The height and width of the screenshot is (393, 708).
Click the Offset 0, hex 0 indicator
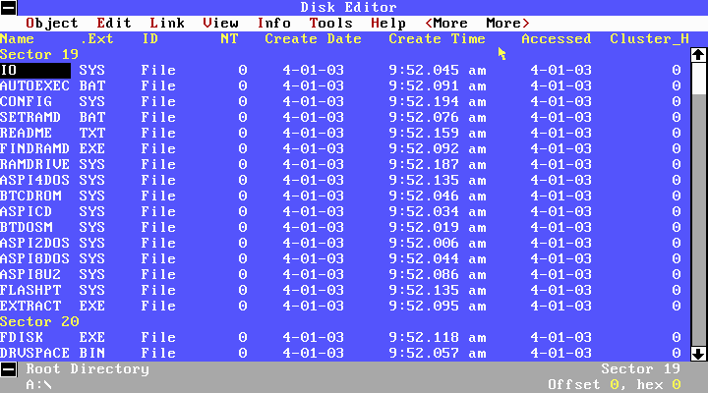[x=614, y=385]
